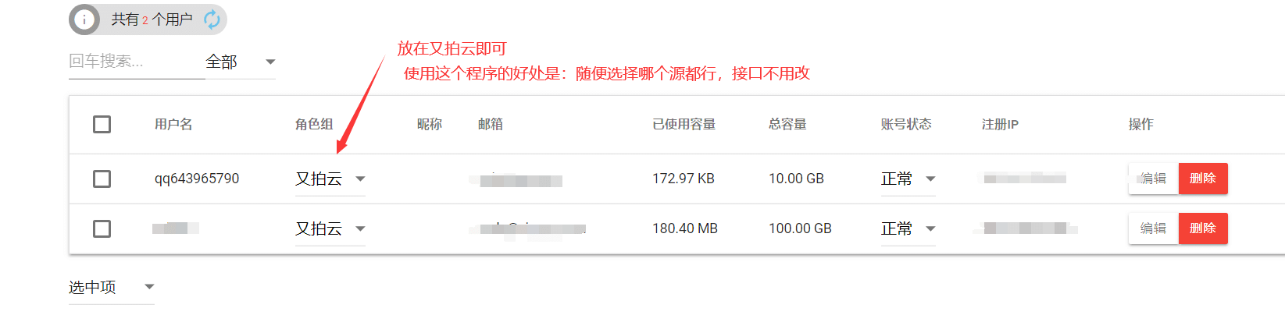1285x315 pixels.
Task: Tick the select-all checkbox in table header
Action: 102,125
